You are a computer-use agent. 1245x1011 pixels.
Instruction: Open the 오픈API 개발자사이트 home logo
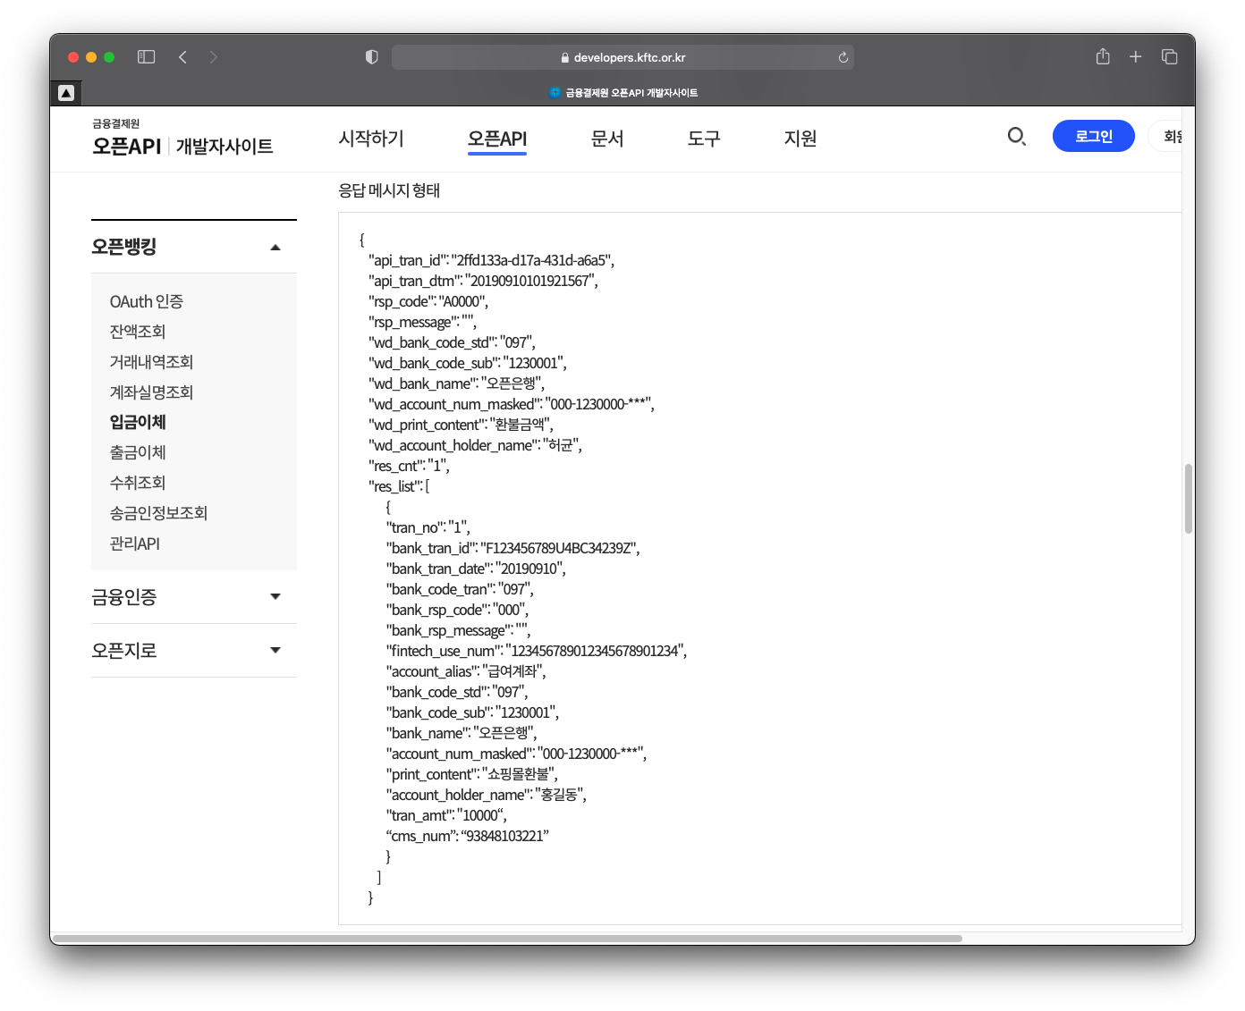182,139
